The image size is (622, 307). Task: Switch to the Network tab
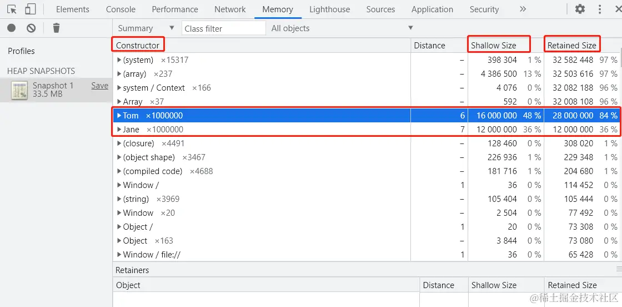click(230, 9)
